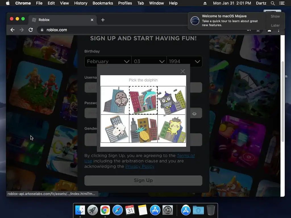Open the Applications folder in the Dock
This screenshot has height=218, width=291.
[x=186, y=210]
